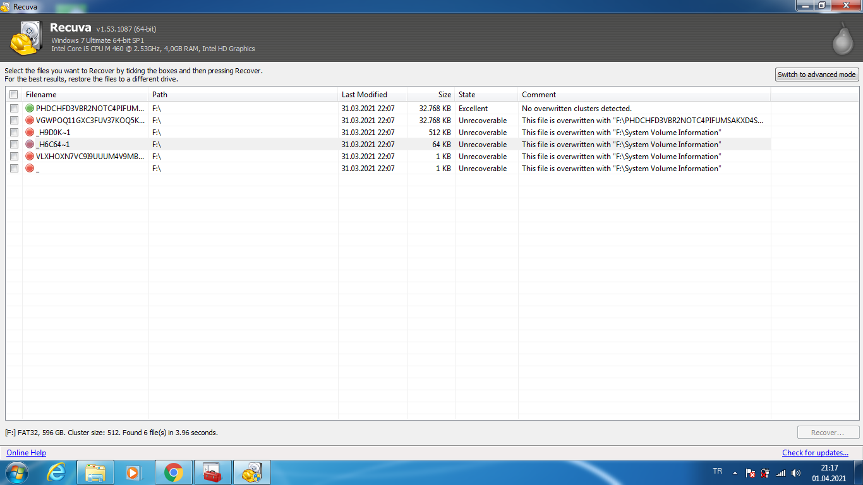Click the Excellent state cell
863x485 pixels.
(473, 109)
